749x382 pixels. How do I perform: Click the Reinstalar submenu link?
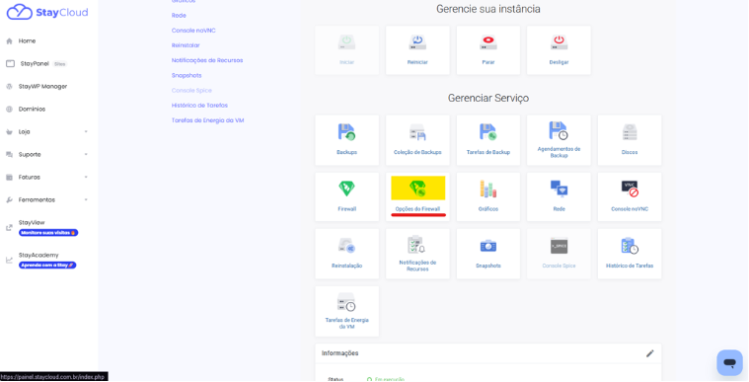click(x=186, y=45)
